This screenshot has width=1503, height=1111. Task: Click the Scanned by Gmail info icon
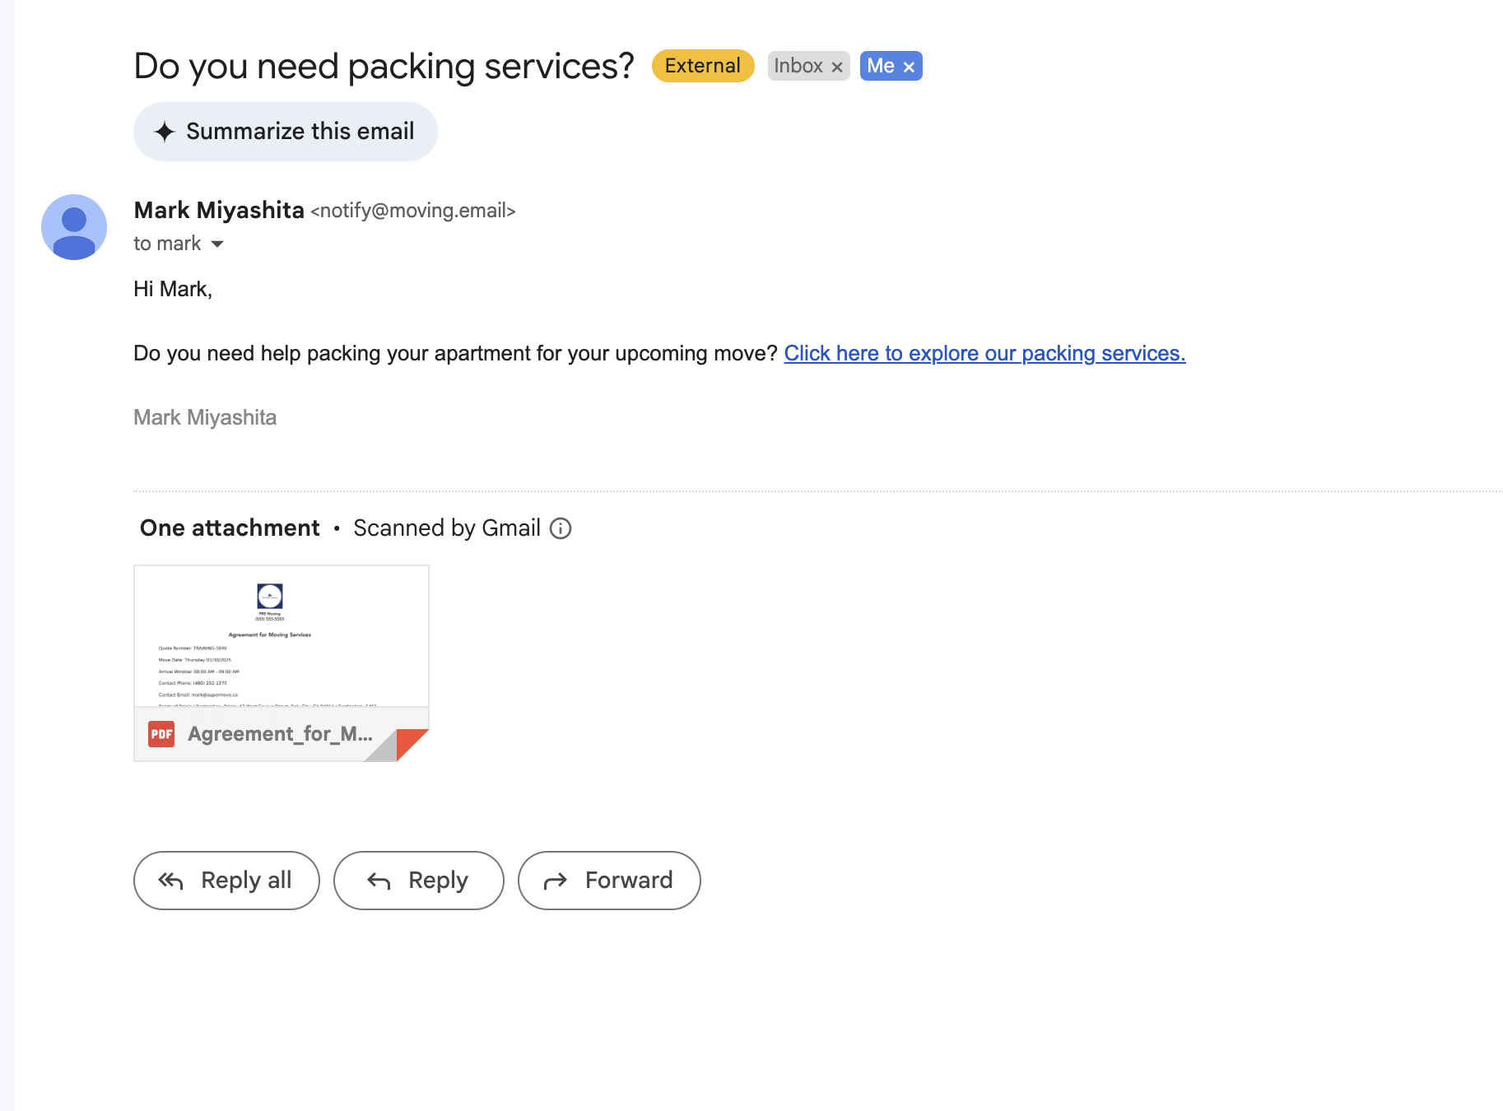(561, 528)
